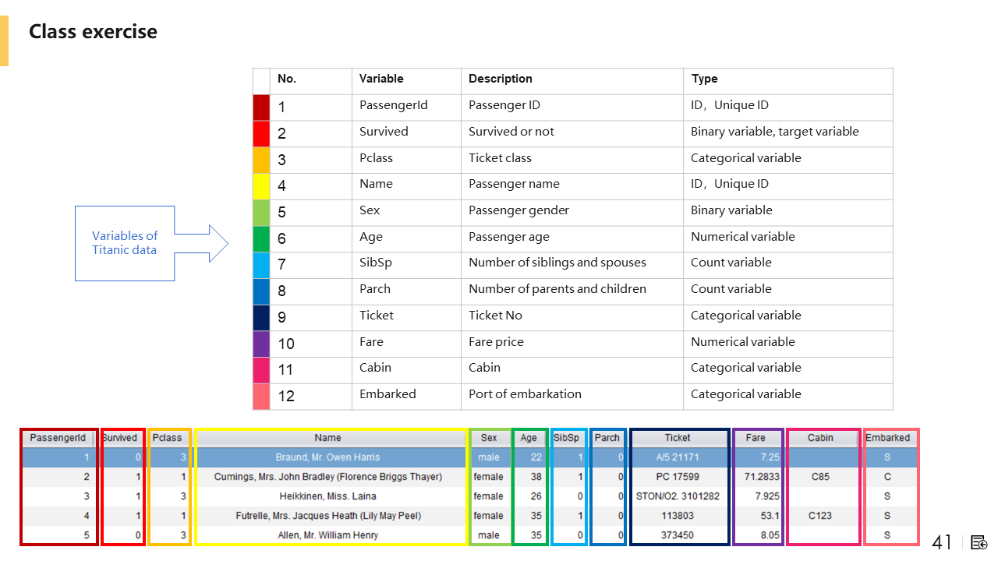Image resolution: width=998 pixels, height=561 pixels.
Task: Click the purple swatch in the Fare row
Action: [x=261, y=343]
